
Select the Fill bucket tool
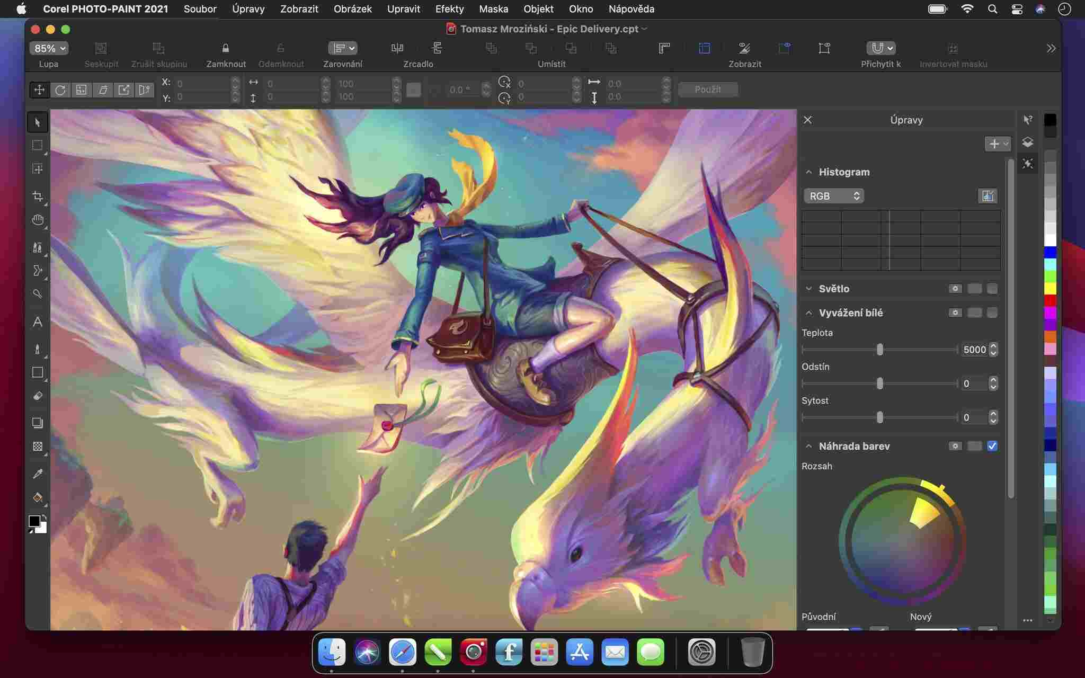coord(37,497)
